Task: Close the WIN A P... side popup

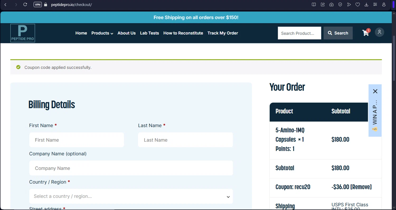Action: coord(375,91)
